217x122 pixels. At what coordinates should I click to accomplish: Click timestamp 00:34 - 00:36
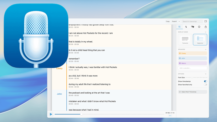pyautogui.click(x=74, y=36)
